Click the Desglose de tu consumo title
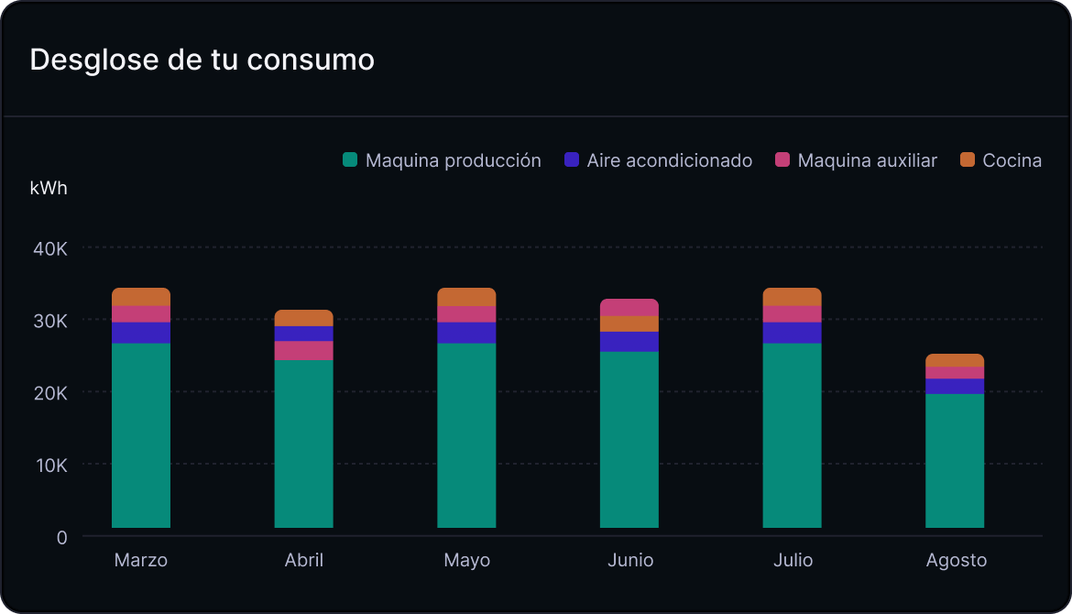Viewport: 1072px width, 614px height. 202,60
